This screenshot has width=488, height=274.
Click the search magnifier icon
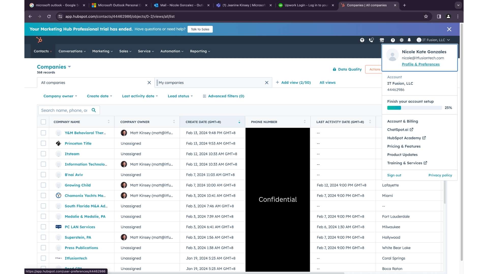[x=94, y=110]
